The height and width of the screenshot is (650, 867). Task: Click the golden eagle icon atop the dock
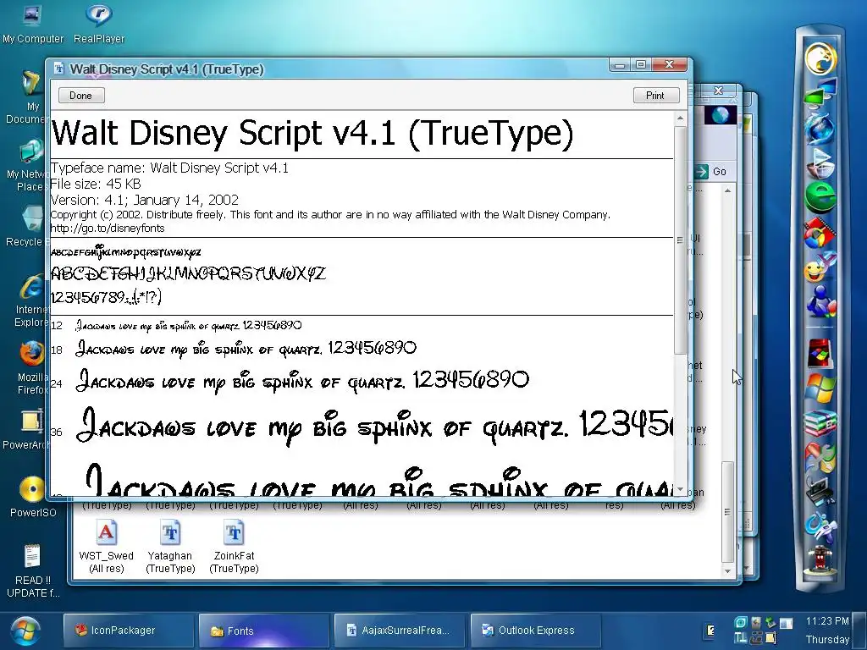820,58
